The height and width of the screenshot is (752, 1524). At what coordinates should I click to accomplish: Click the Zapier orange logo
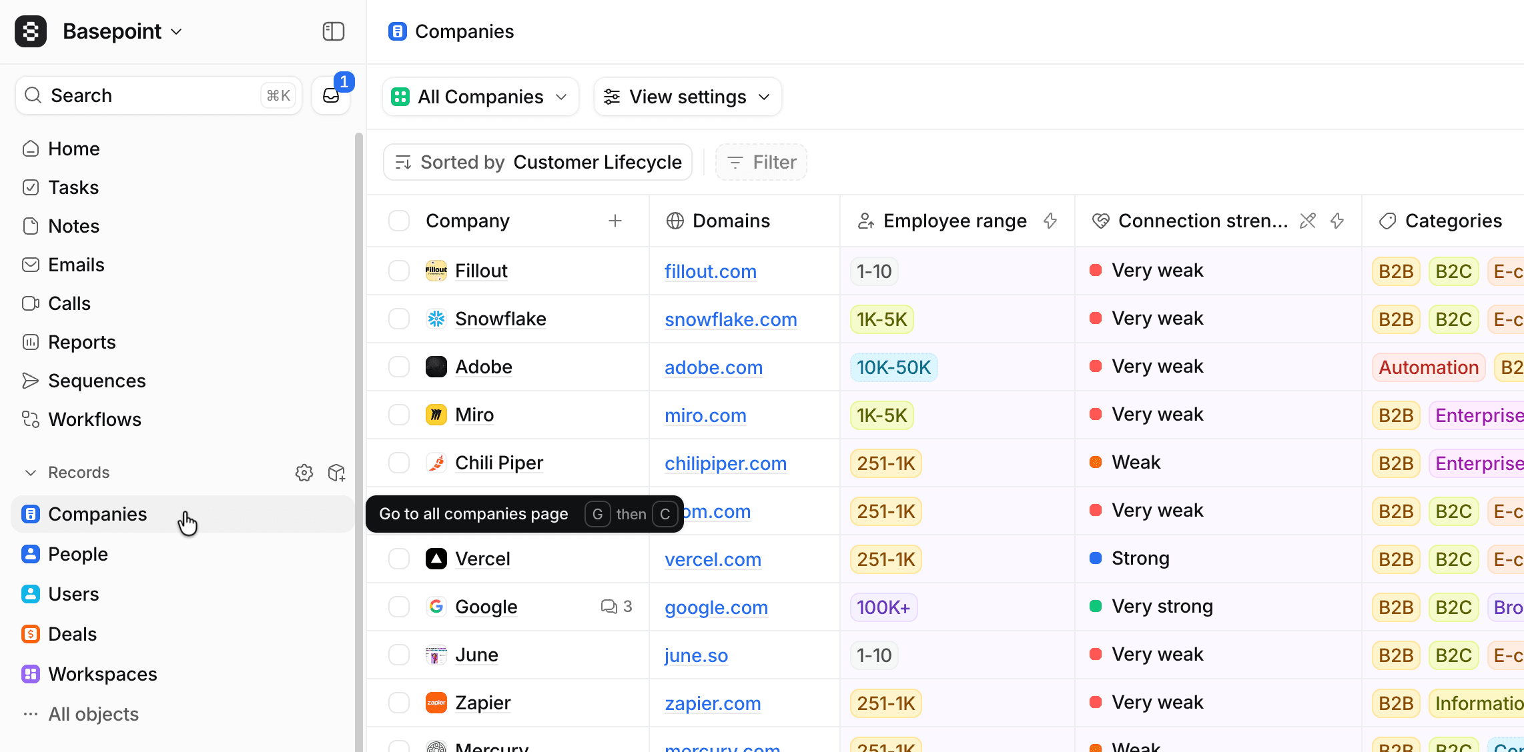point(436,703)
